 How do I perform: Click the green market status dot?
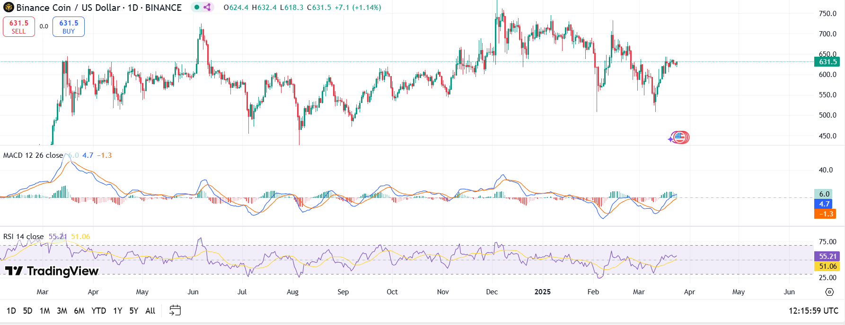point(197,7)
